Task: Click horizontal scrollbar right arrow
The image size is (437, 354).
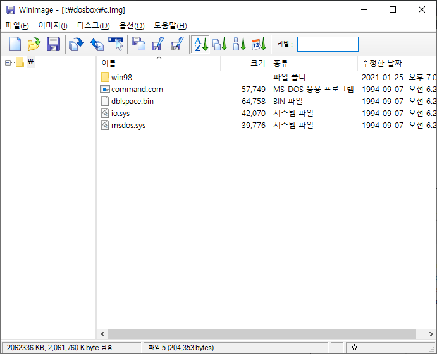Action: coord(431,334)
